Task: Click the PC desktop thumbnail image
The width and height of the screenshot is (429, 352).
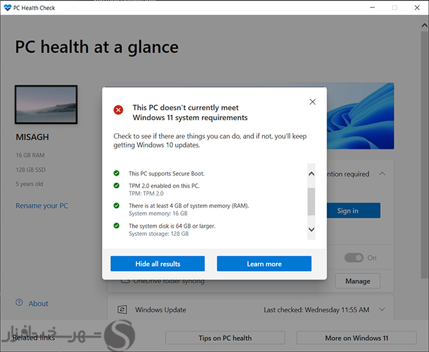Action: tap(46, 104)
